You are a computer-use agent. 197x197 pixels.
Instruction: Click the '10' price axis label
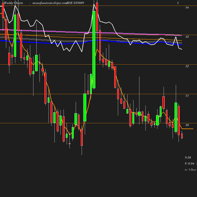(187, 125)
